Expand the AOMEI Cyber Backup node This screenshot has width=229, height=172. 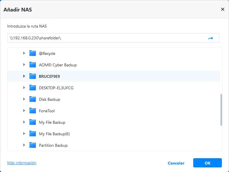point(24,65)
